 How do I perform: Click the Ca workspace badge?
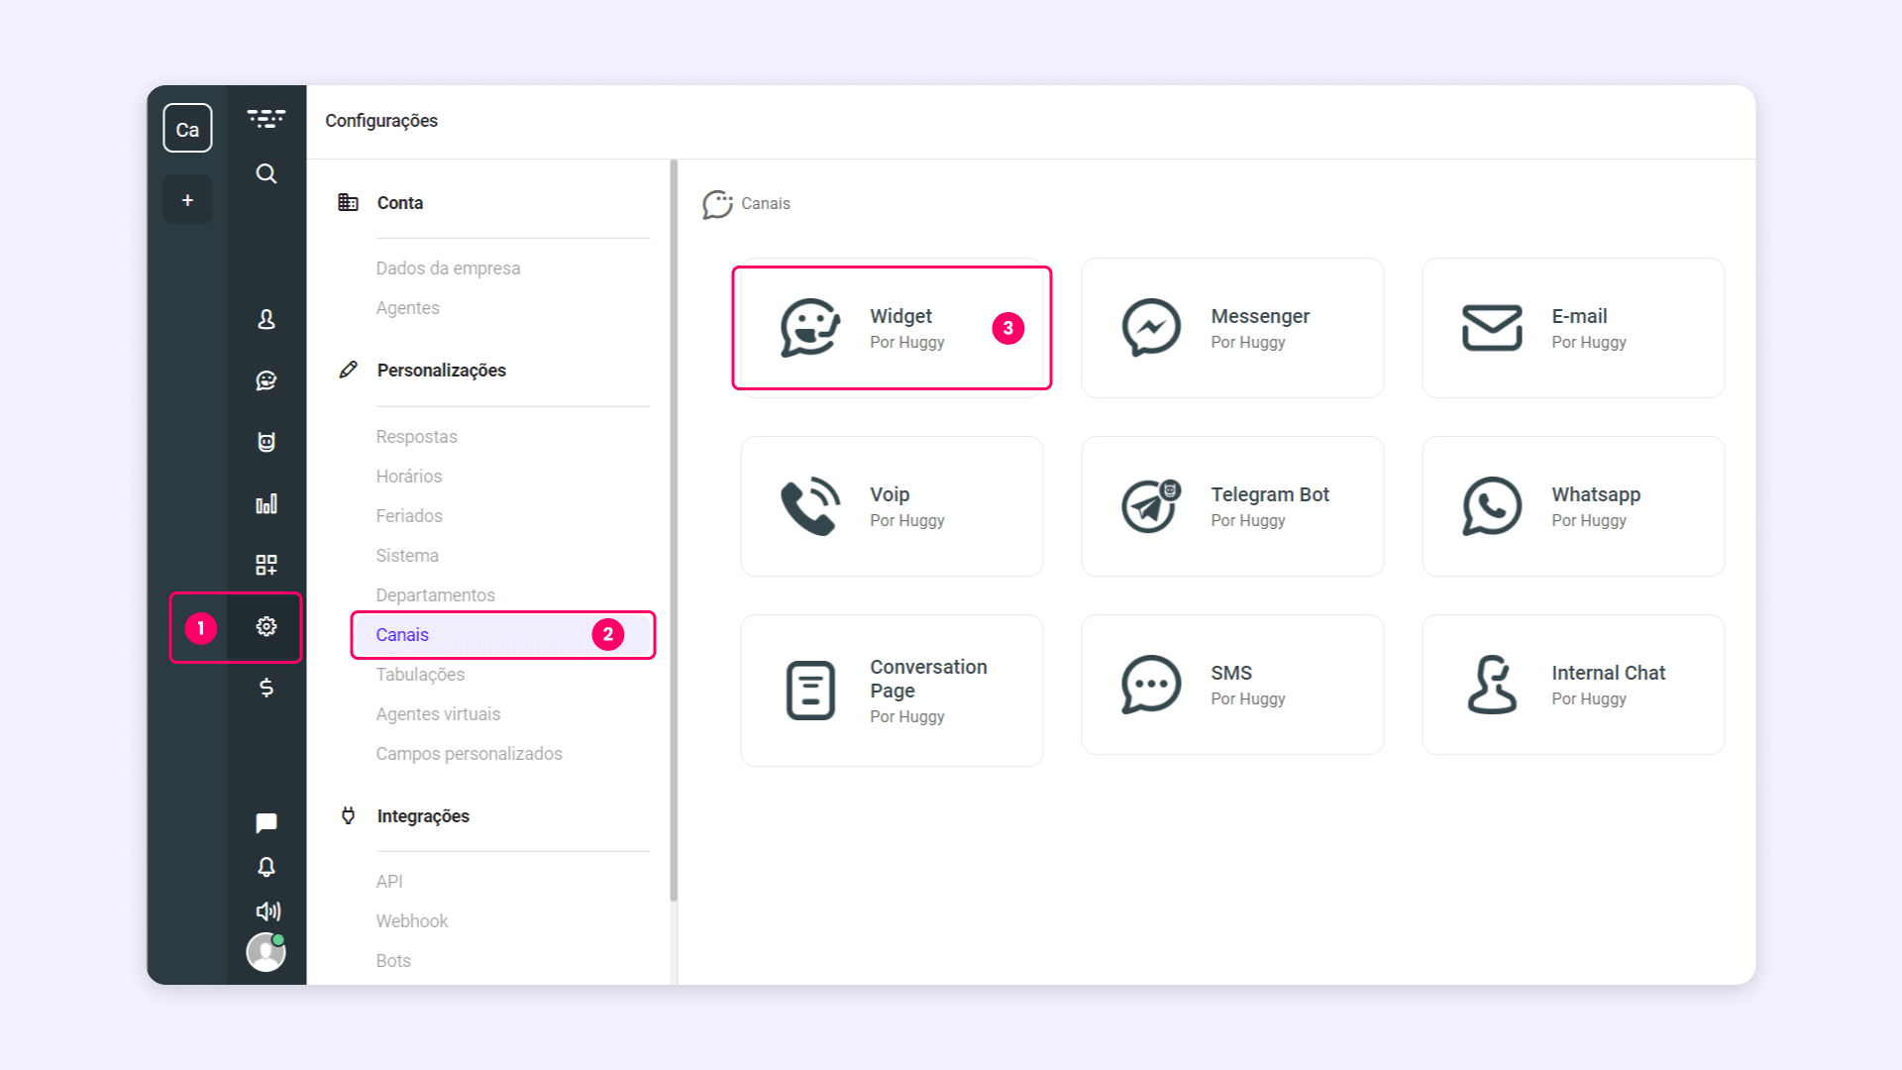point(187,129)
